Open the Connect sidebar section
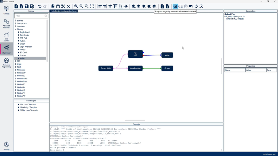 point(6,10)
